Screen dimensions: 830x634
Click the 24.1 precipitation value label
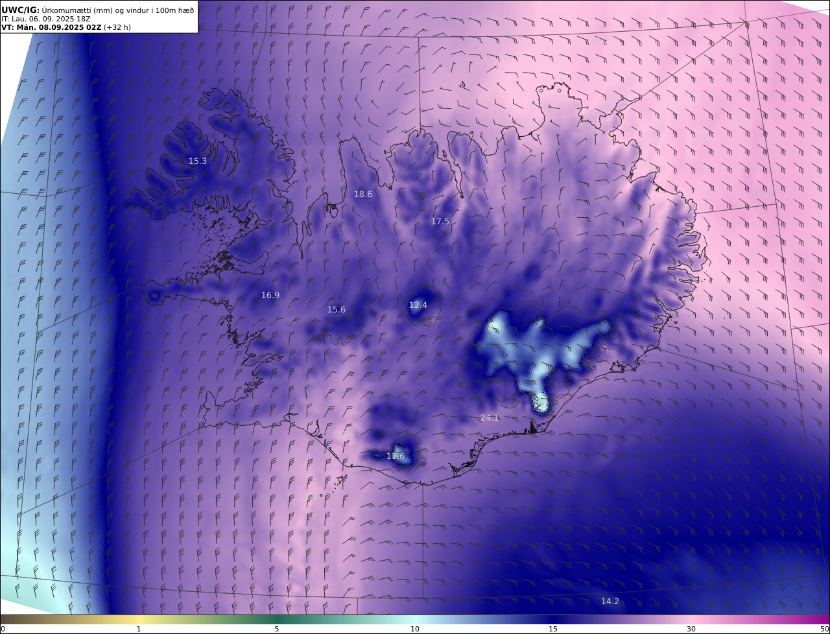click(490, 417)
